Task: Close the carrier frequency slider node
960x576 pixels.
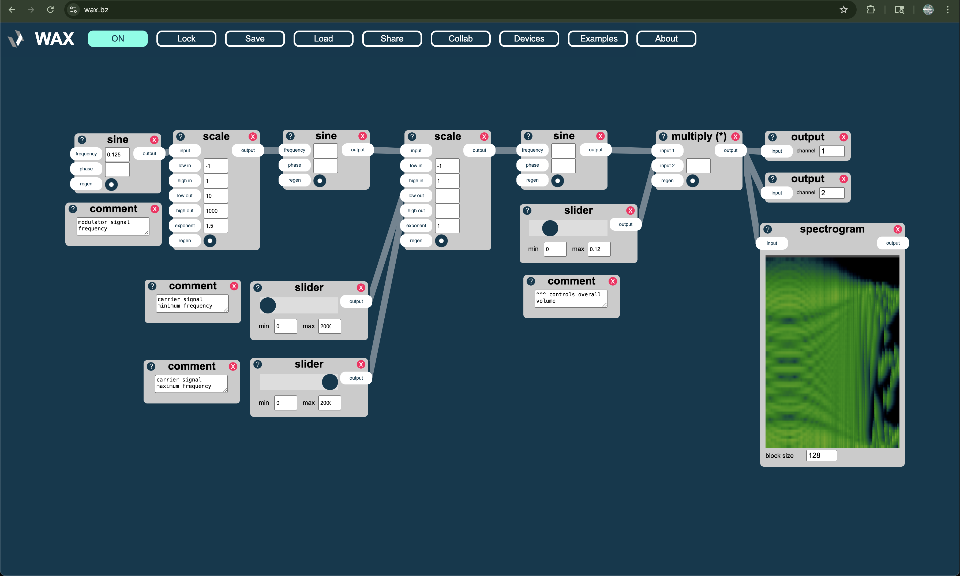Action: point(361,288)
